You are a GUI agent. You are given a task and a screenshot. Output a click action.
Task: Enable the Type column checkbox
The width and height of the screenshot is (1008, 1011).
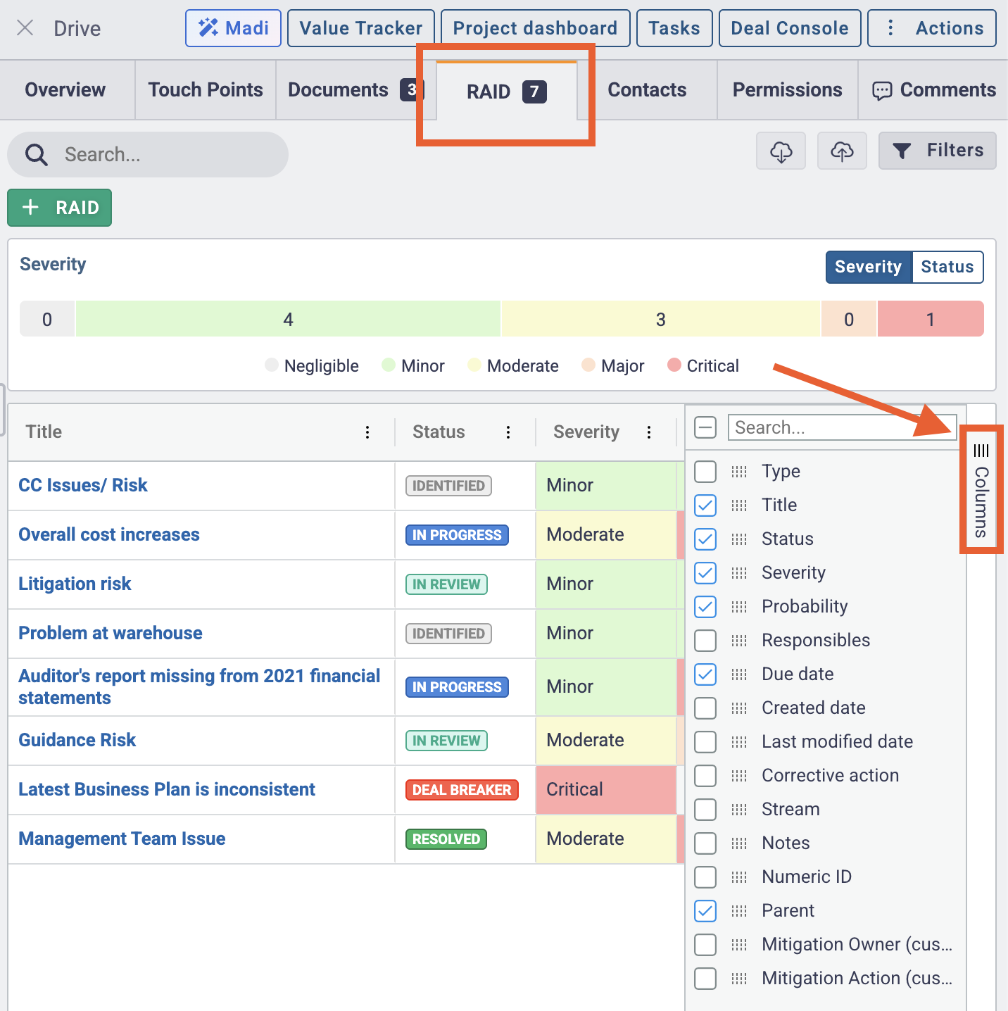pos(705,471)
